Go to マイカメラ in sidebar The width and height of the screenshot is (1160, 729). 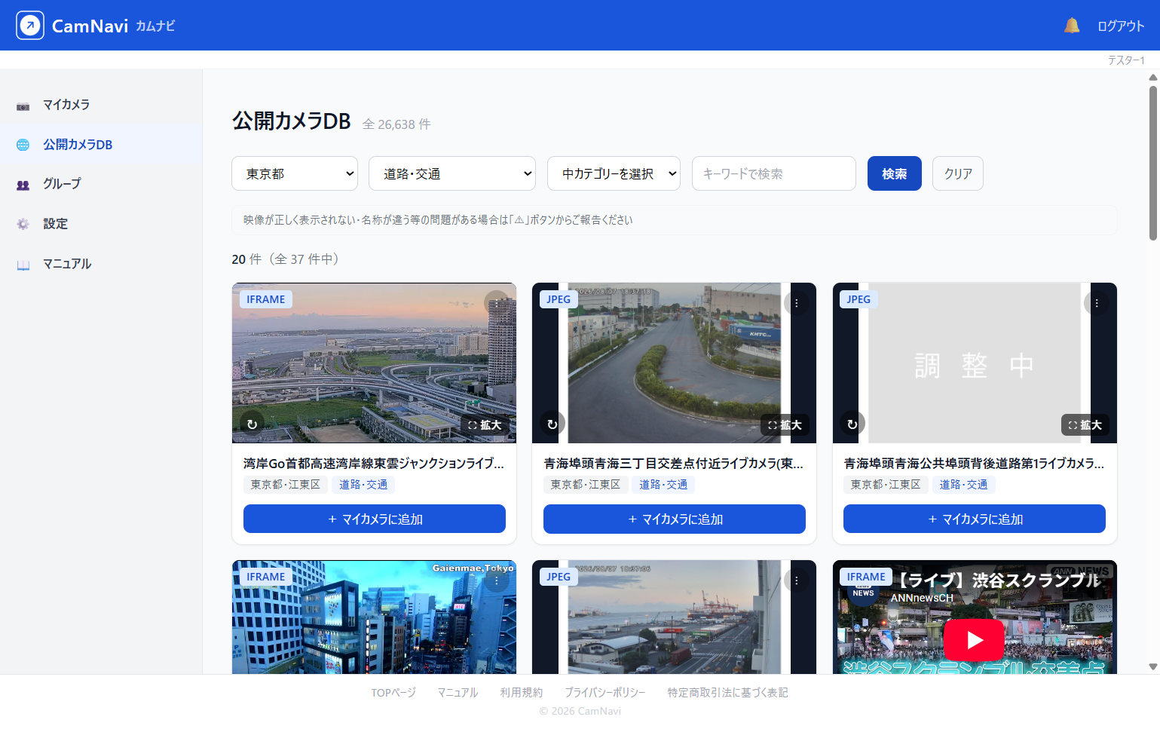coord(101,105)
